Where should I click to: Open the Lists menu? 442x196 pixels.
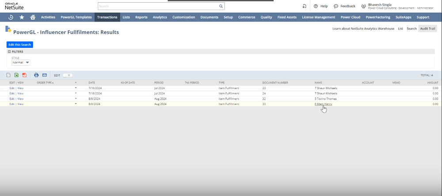(x=126, y=17)
